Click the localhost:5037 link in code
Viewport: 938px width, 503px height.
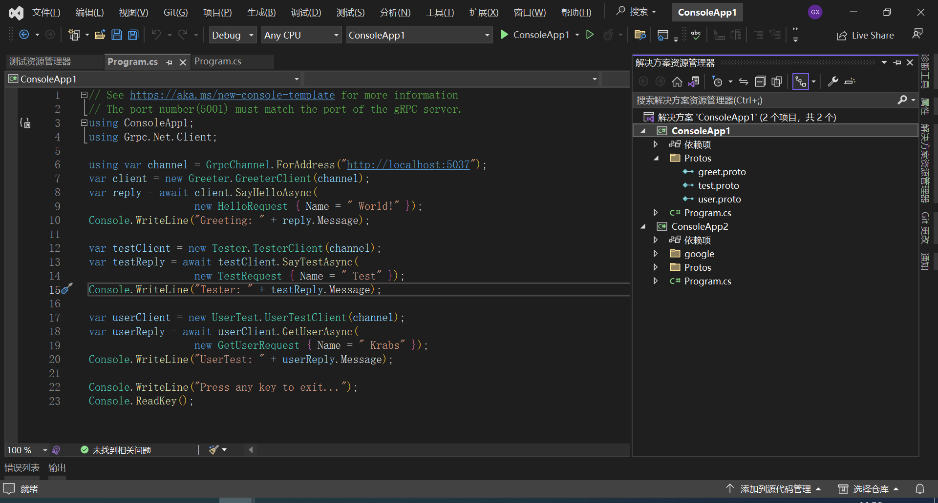pyautogui.click(x=408, y=165)
